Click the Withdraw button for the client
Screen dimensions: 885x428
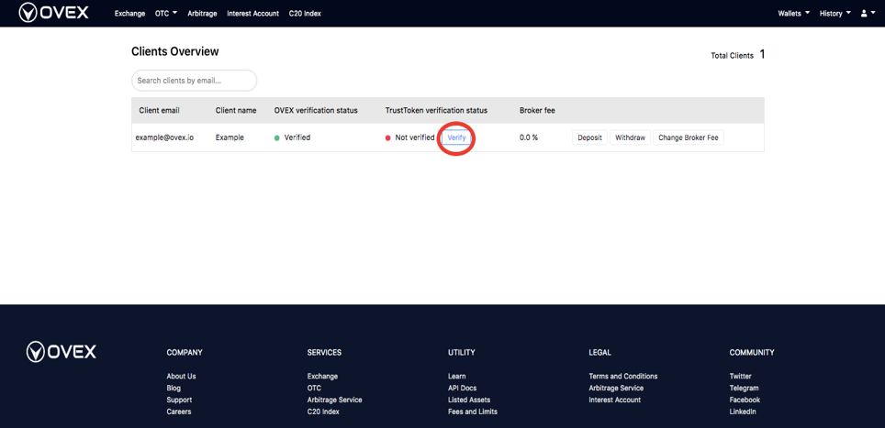[x=630, y=137]
